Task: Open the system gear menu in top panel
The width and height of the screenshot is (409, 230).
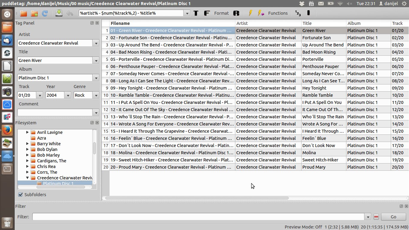Action: click(x=404, y=4)
